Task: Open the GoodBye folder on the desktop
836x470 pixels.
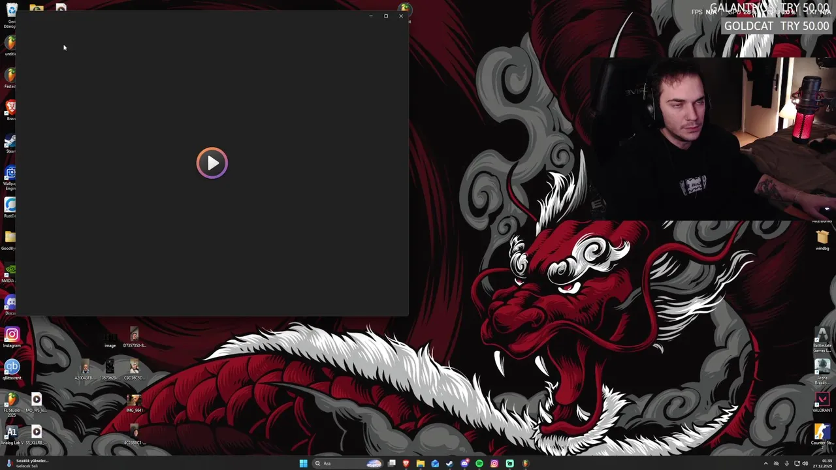Action: 10,240
